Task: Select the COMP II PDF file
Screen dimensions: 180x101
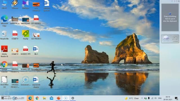Action: pyautogui.click(x=15, y=35)
